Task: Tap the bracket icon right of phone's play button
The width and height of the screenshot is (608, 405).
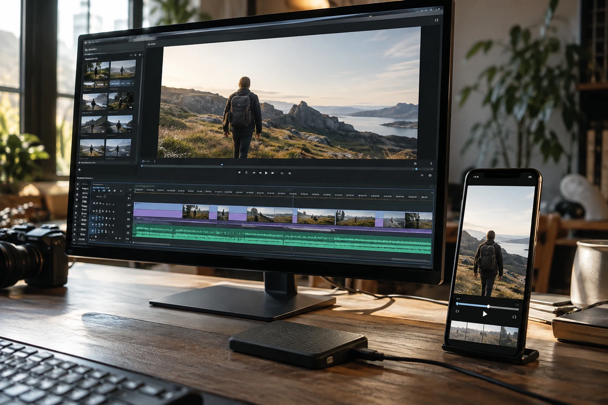Action: (x=514, y=317)
